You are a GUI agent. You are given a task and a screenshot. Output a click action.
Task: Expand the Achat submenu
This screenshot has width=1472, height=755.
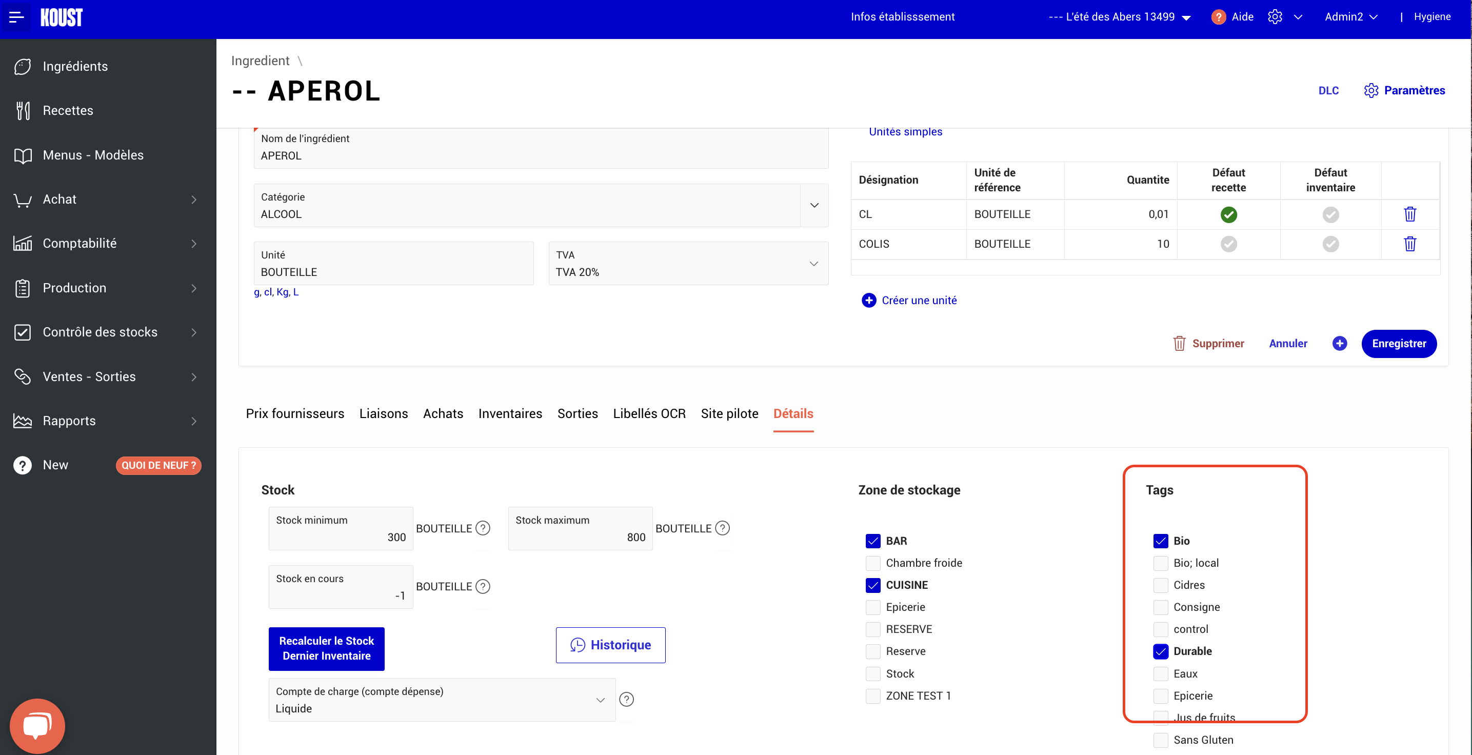(x=194, y=200)
